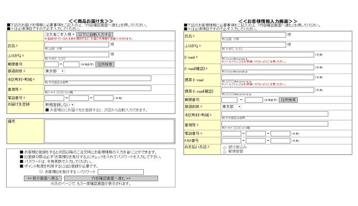
Task: Click first 電話番号 box in 商品お届け先 form
Action: tap(54, 98)
